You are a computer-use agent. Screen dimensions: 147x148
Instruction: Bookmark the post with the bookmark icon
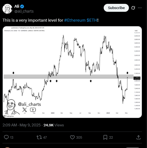(x=105, y=137)
